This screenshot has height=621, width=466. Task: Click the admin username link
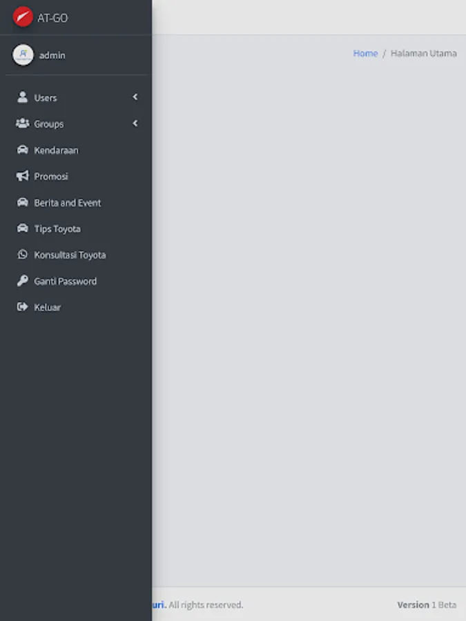pos(52,55)
